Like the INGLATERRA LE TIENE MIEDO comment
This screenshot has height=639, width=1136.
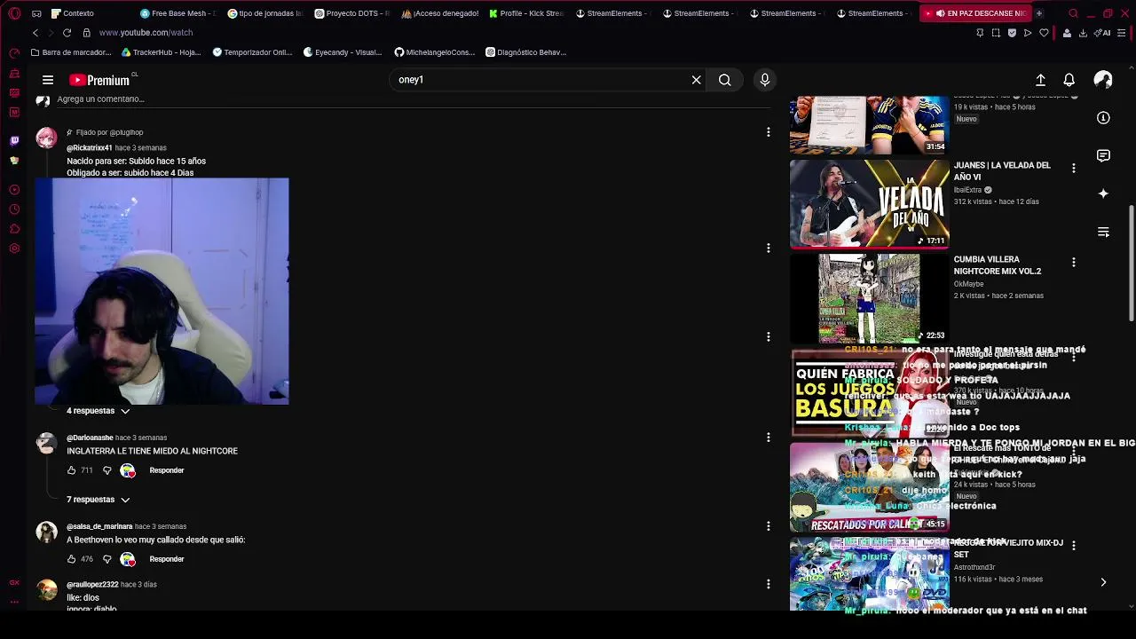pyautogui.click(x=72, y=470)
